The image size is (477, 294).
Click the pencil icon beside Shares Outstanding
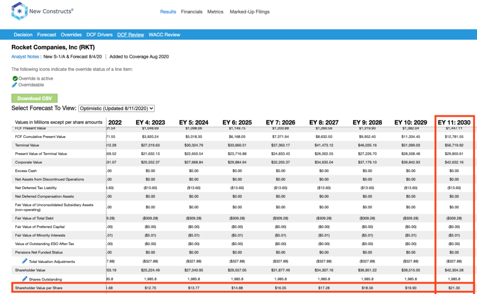(25, 279)
